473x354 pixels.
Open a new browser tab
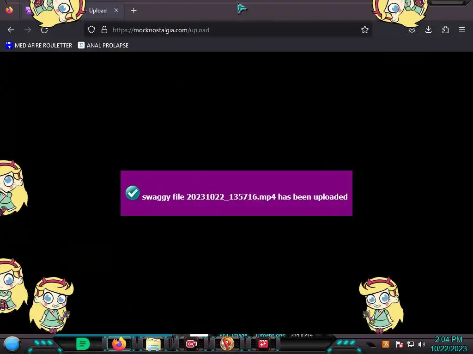(133, 11)
